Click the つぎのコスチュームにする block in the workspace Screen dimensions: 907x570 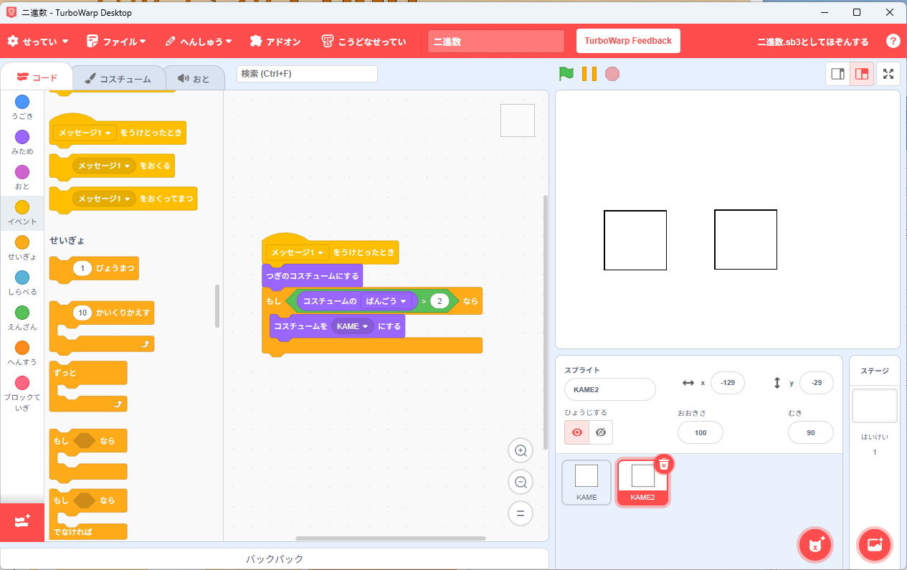[x=313, y=276]
